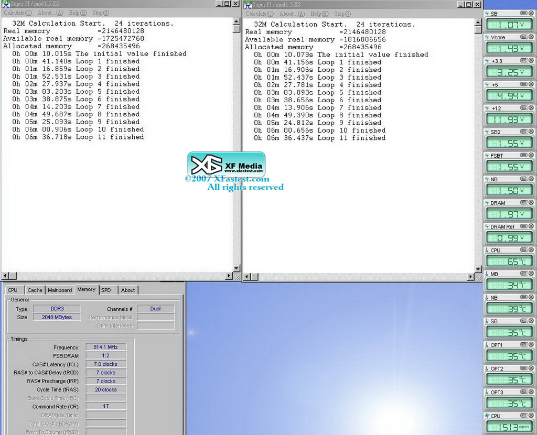The height and width of the screenshot is (435, 537).
Task: Click the lightning bolt icon next to +12
Action: pos(487,108)
